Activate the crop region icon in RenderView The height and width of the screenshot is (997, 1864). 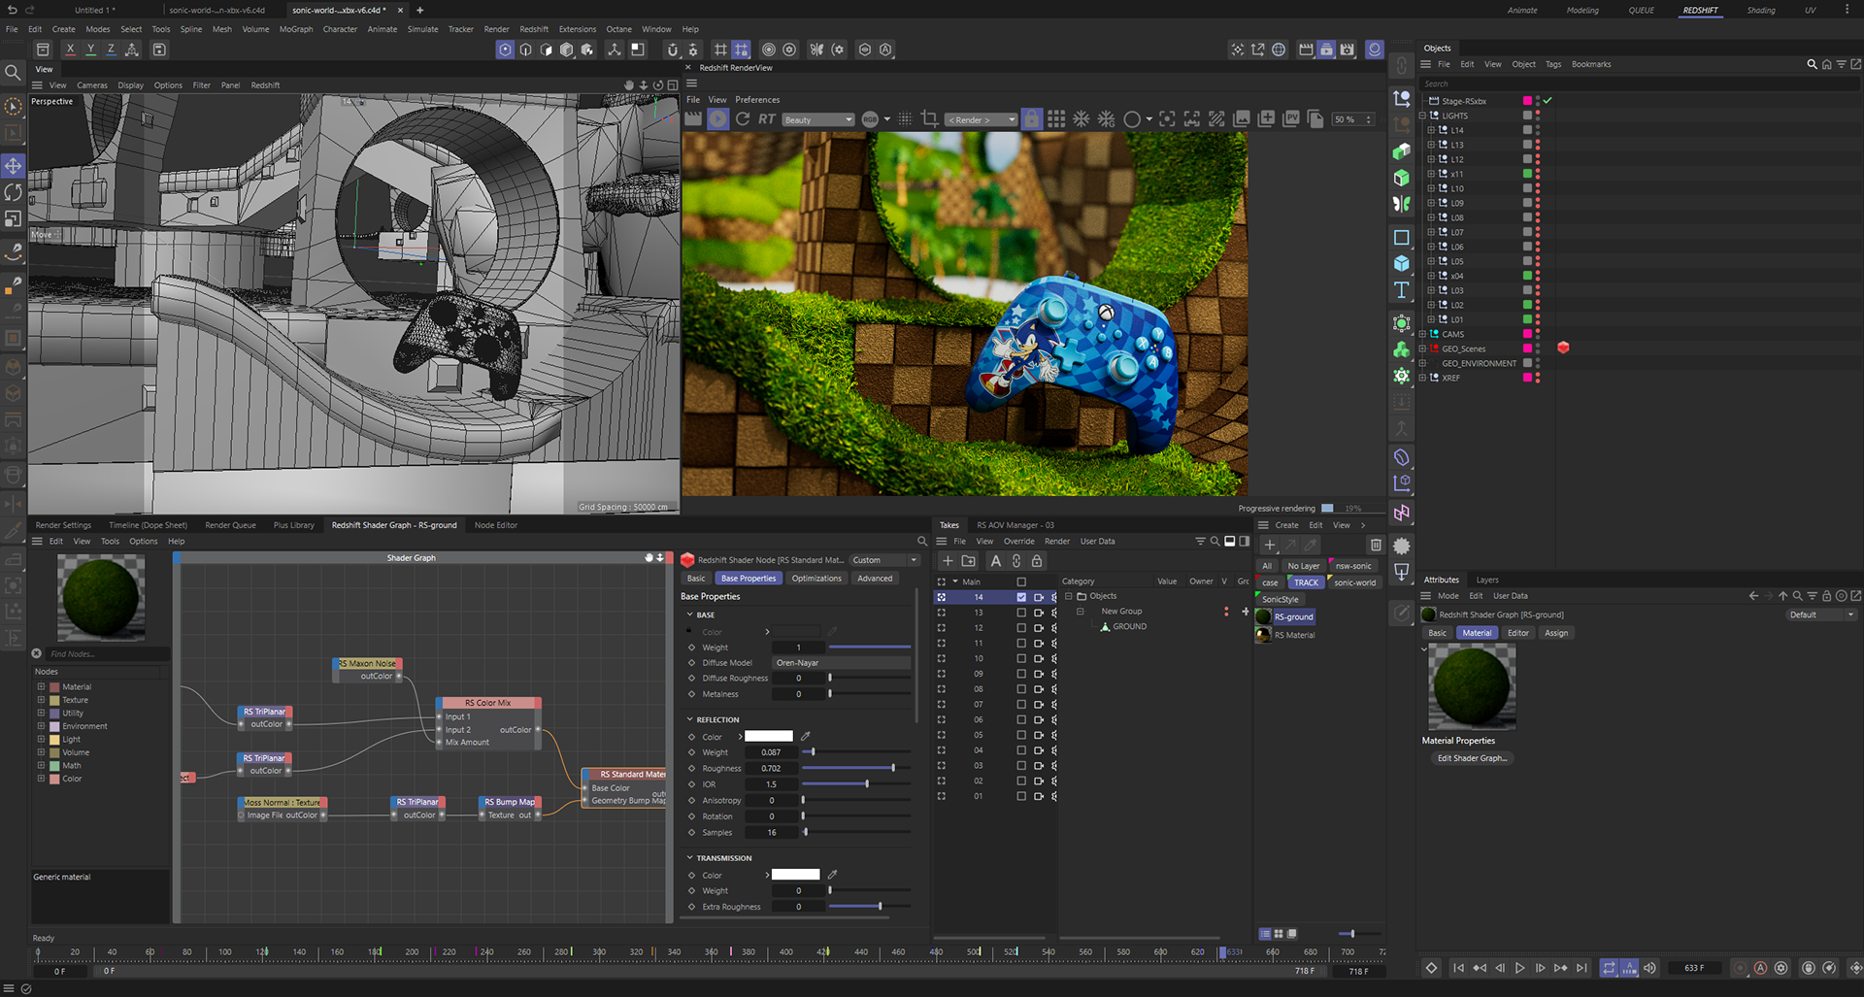(929, 118)
